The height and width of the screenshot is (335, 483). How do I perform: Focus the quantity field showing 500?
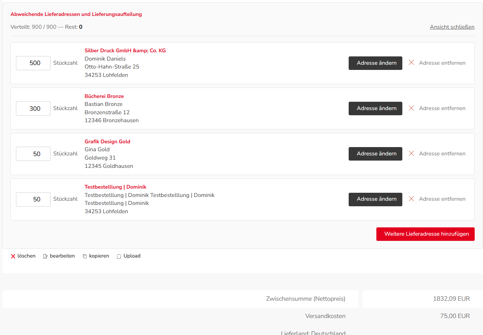point(33,63)
